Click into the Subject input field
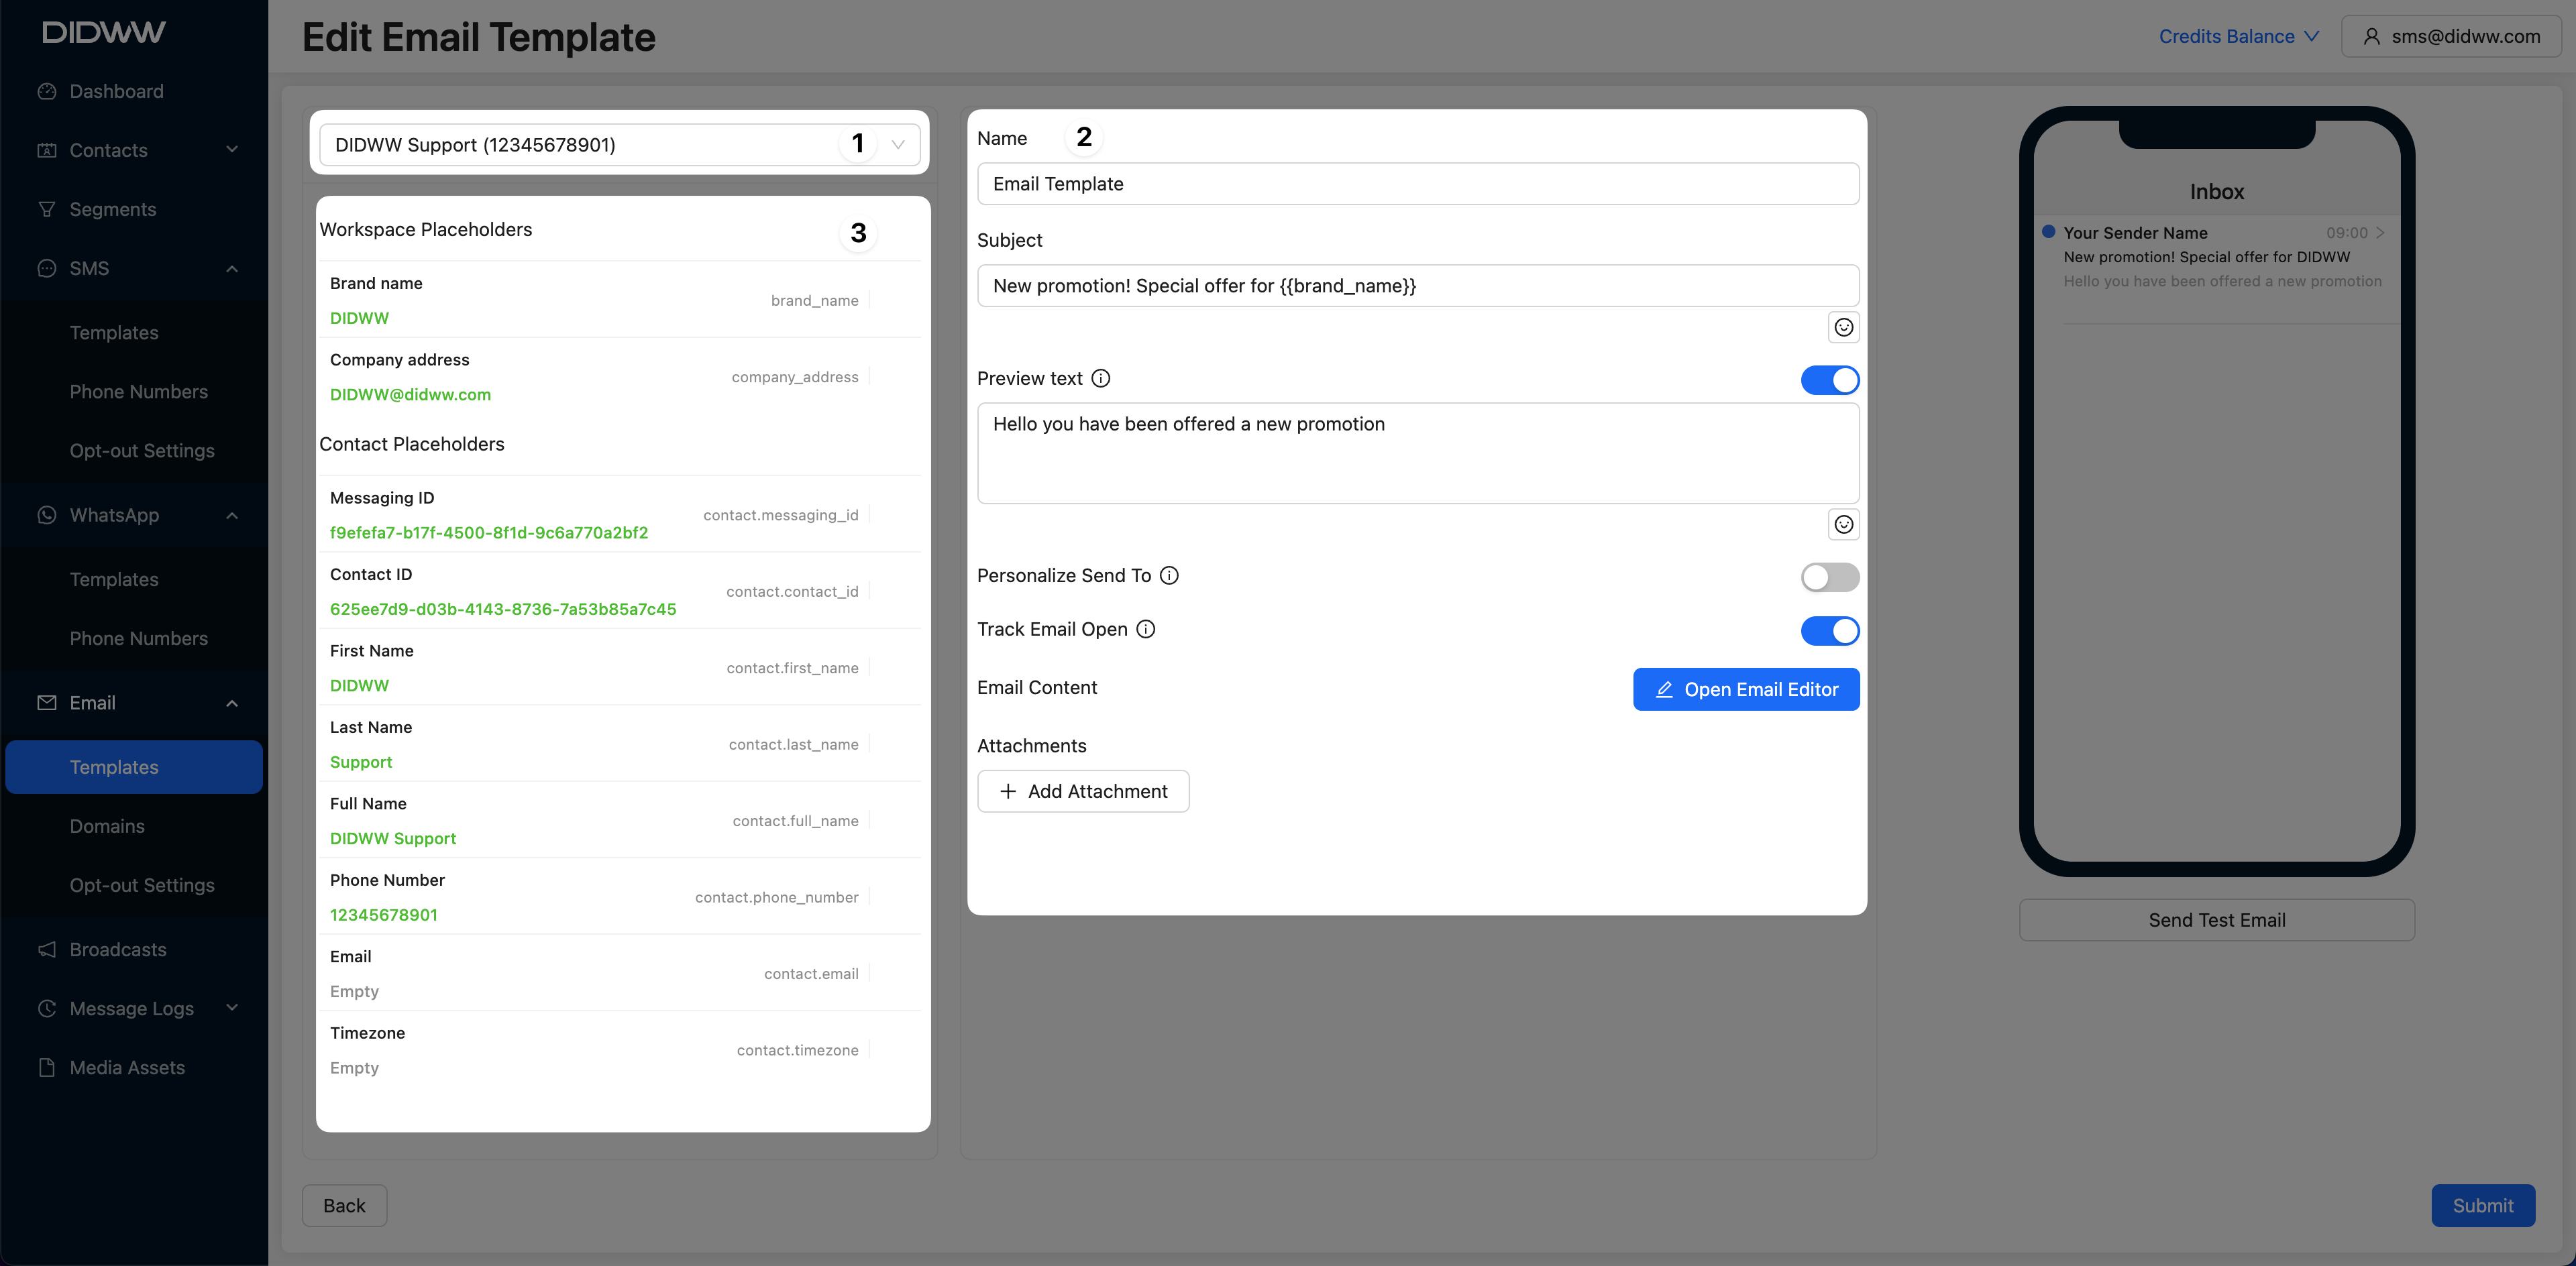The image size is (2576, 1266). (x=1417, y=286)
